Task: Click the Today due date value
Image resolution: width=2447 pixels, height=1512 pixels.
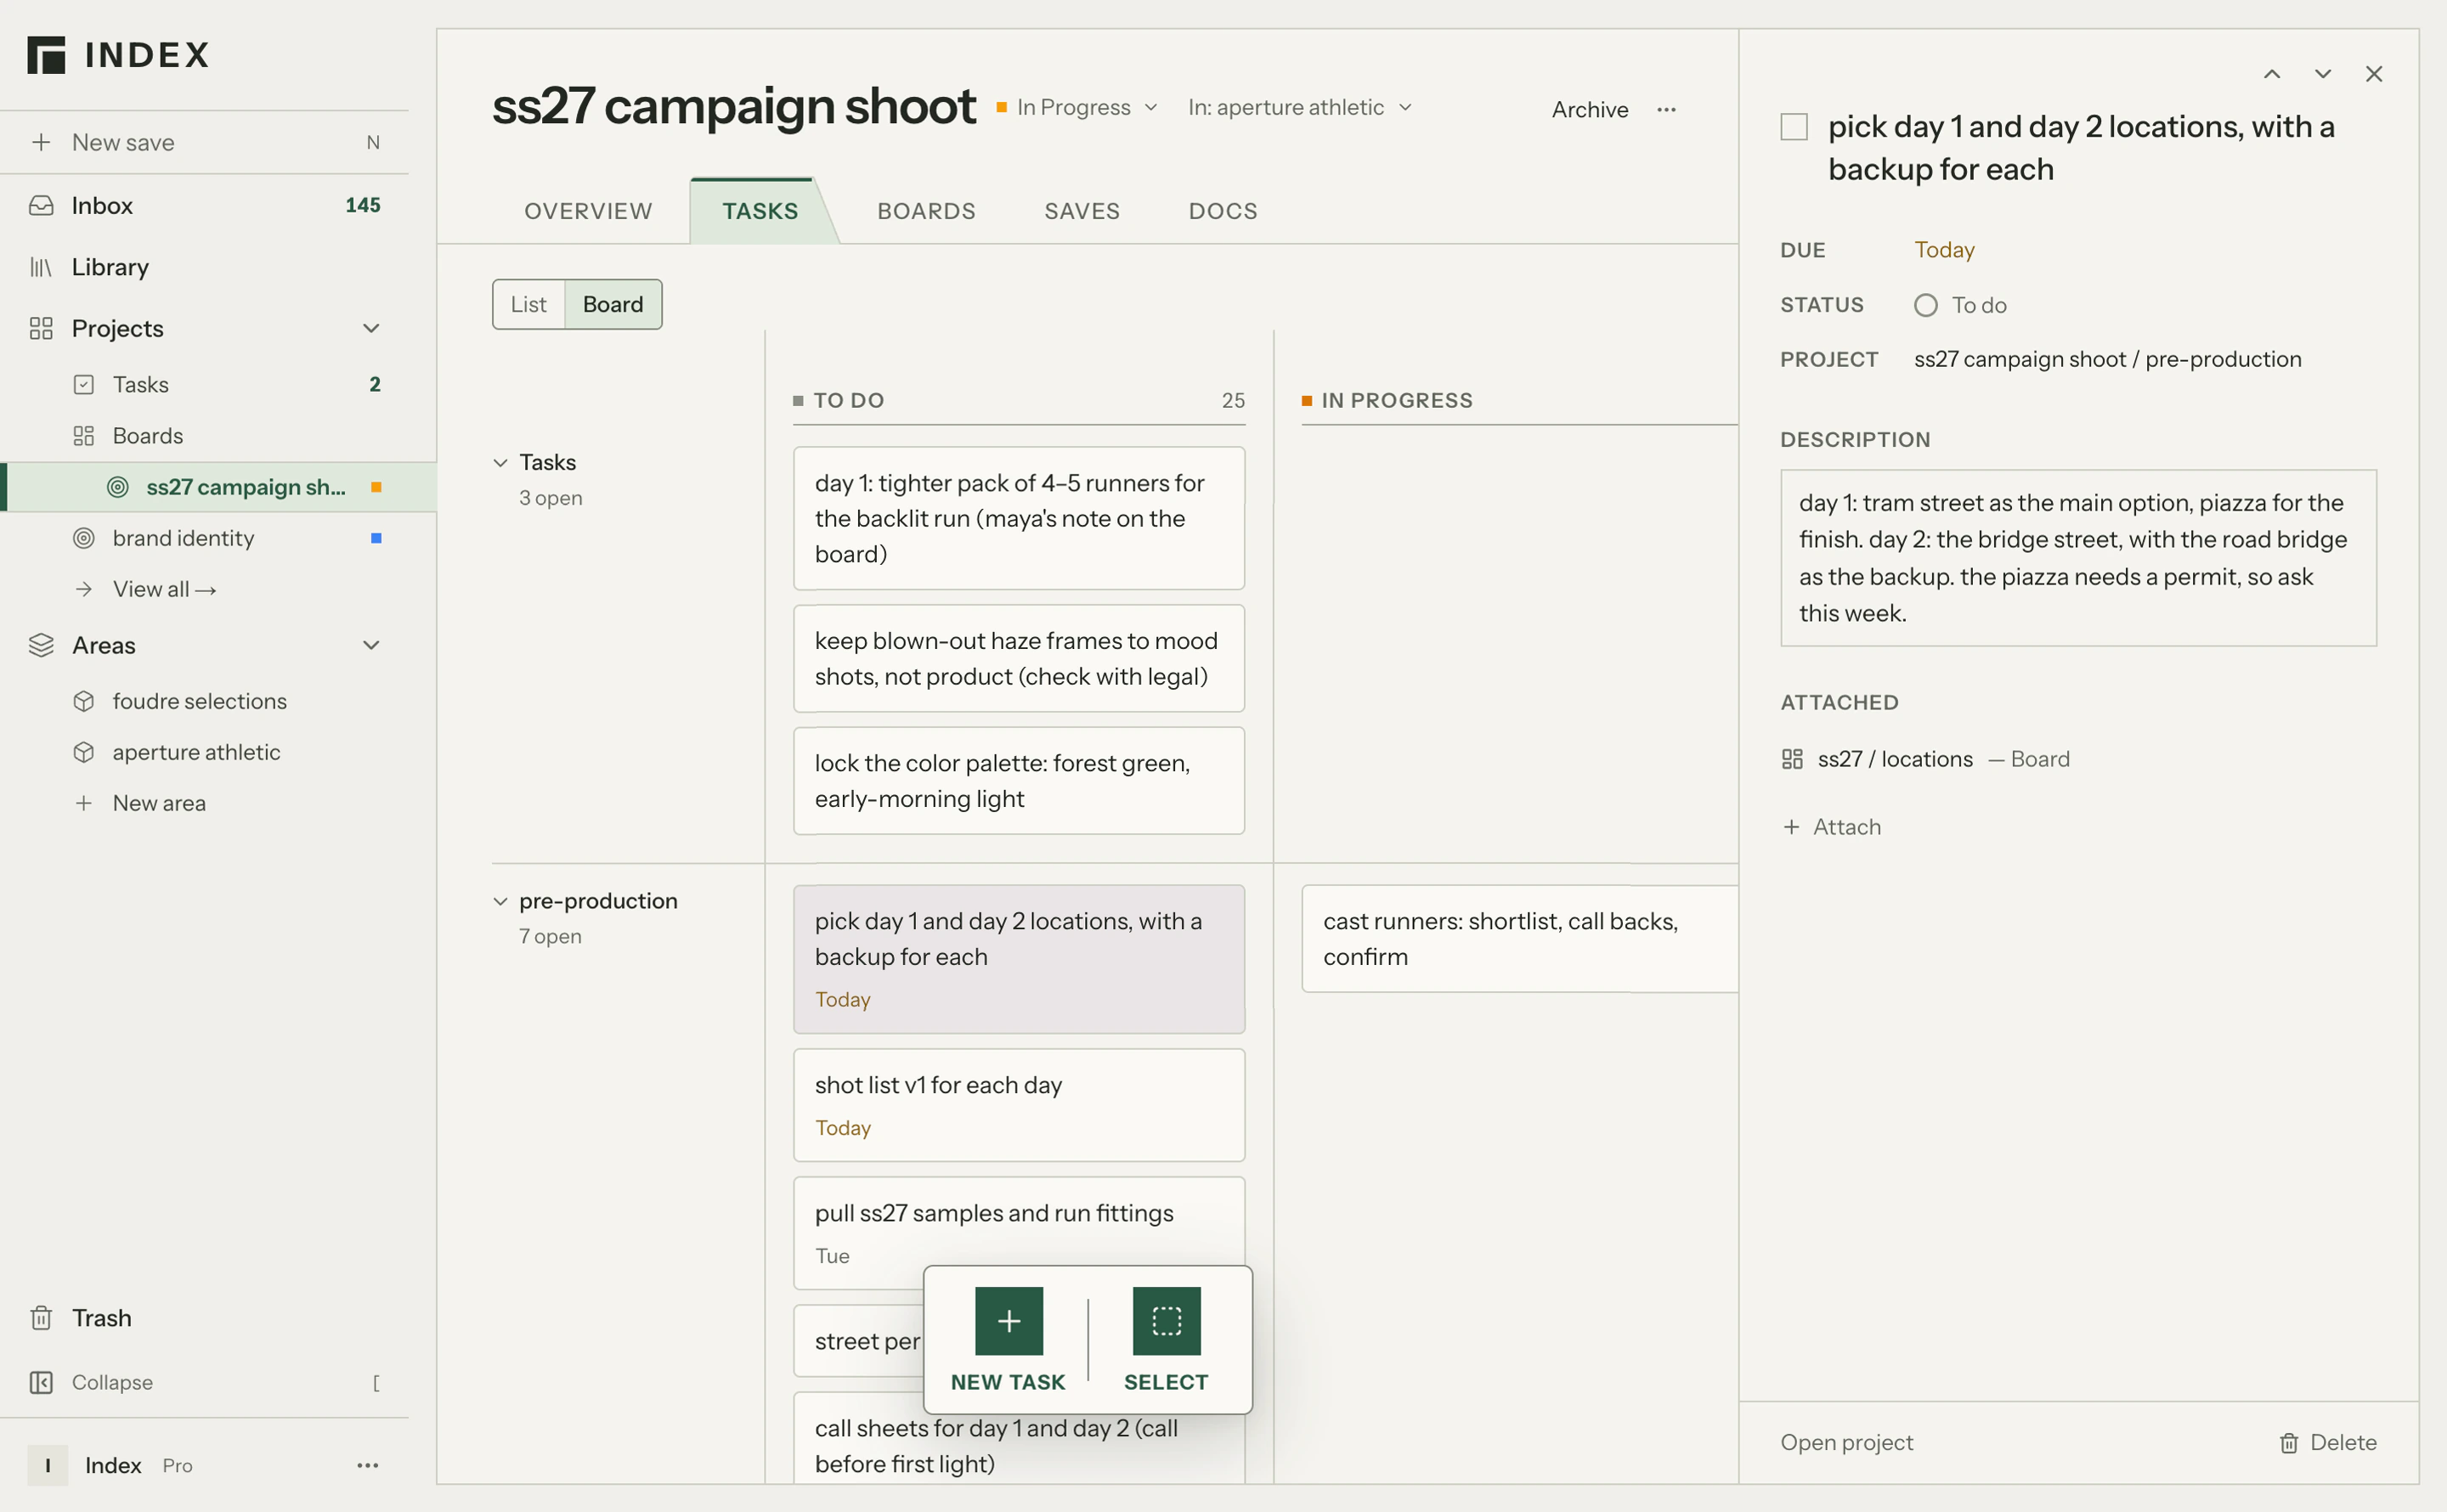Action: pos(1944,249)
